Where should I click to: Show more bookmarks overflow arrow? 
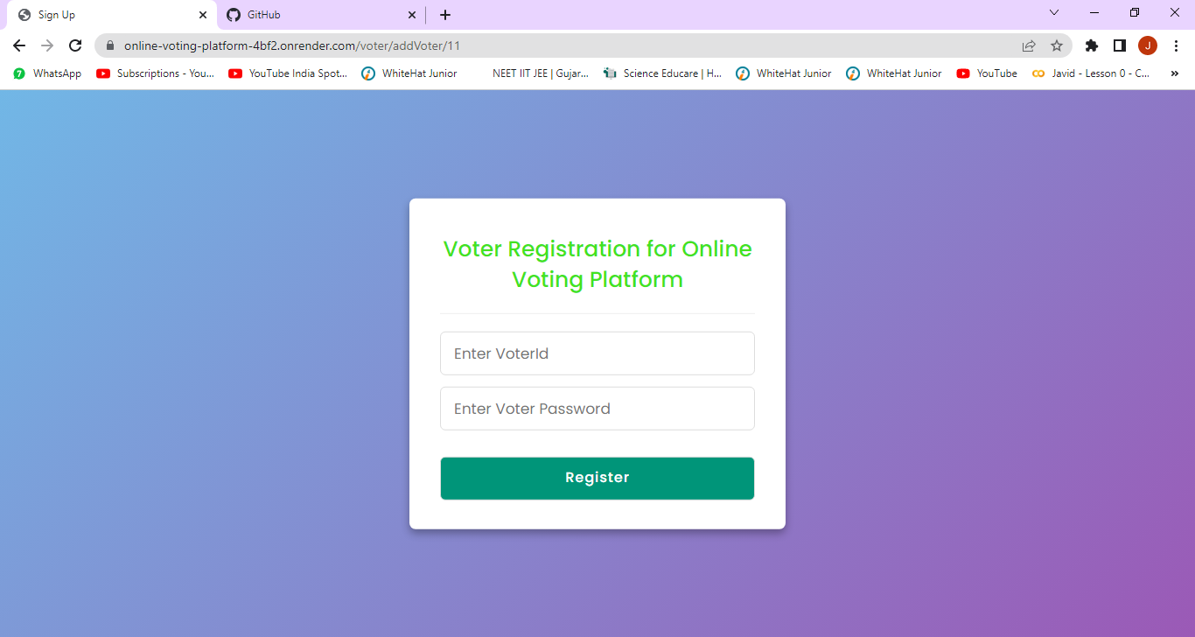1174,73
